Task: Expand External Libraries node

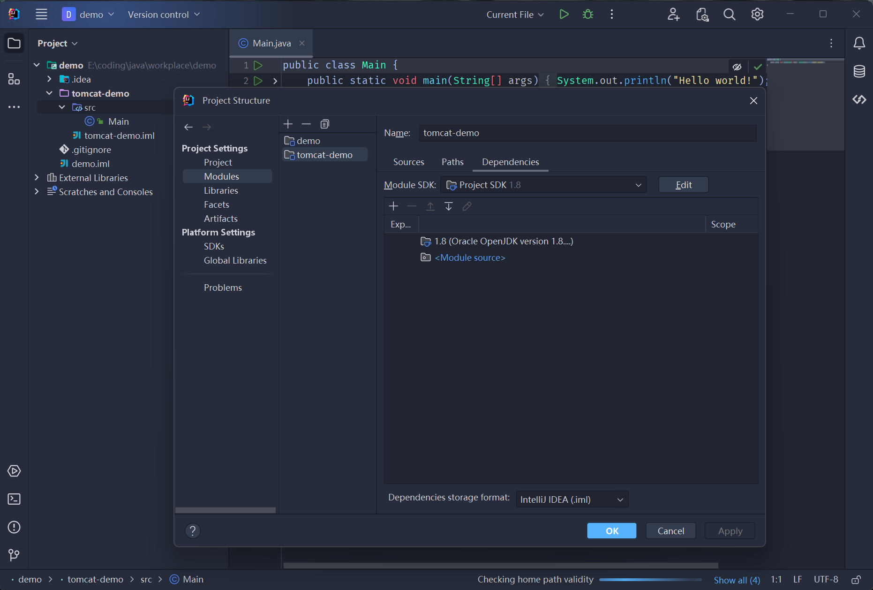Action: coord(37,178)
